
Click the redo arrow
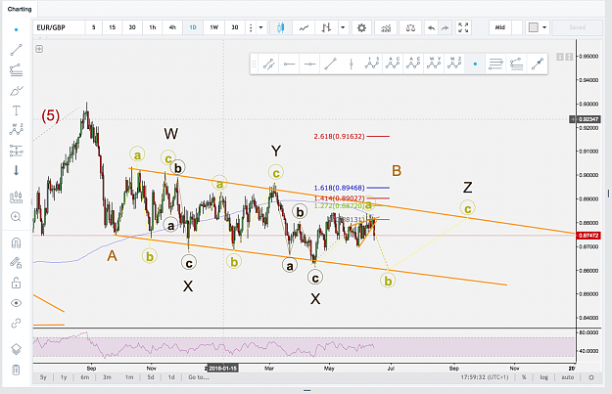pos(445,27)
